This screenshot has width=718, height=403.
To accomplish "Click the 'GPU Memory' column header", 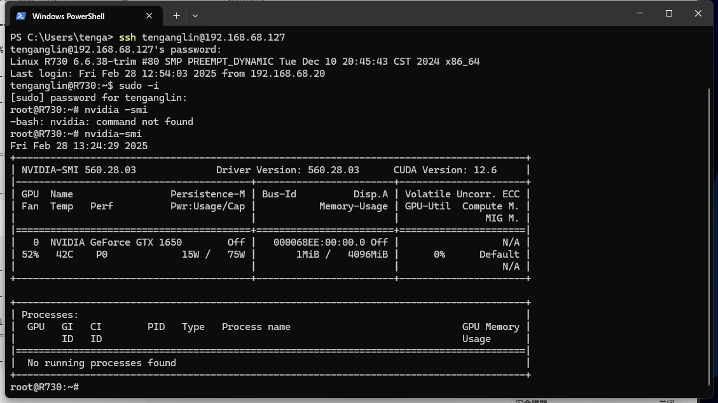I will pyautogui.click(x=491, y=327).
